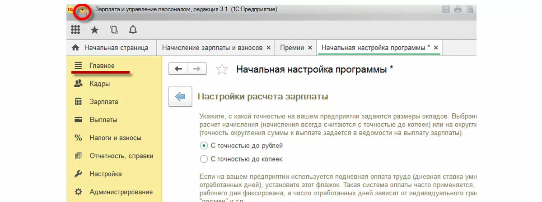Navigate forward with the right arrow button

pos(197,69)
